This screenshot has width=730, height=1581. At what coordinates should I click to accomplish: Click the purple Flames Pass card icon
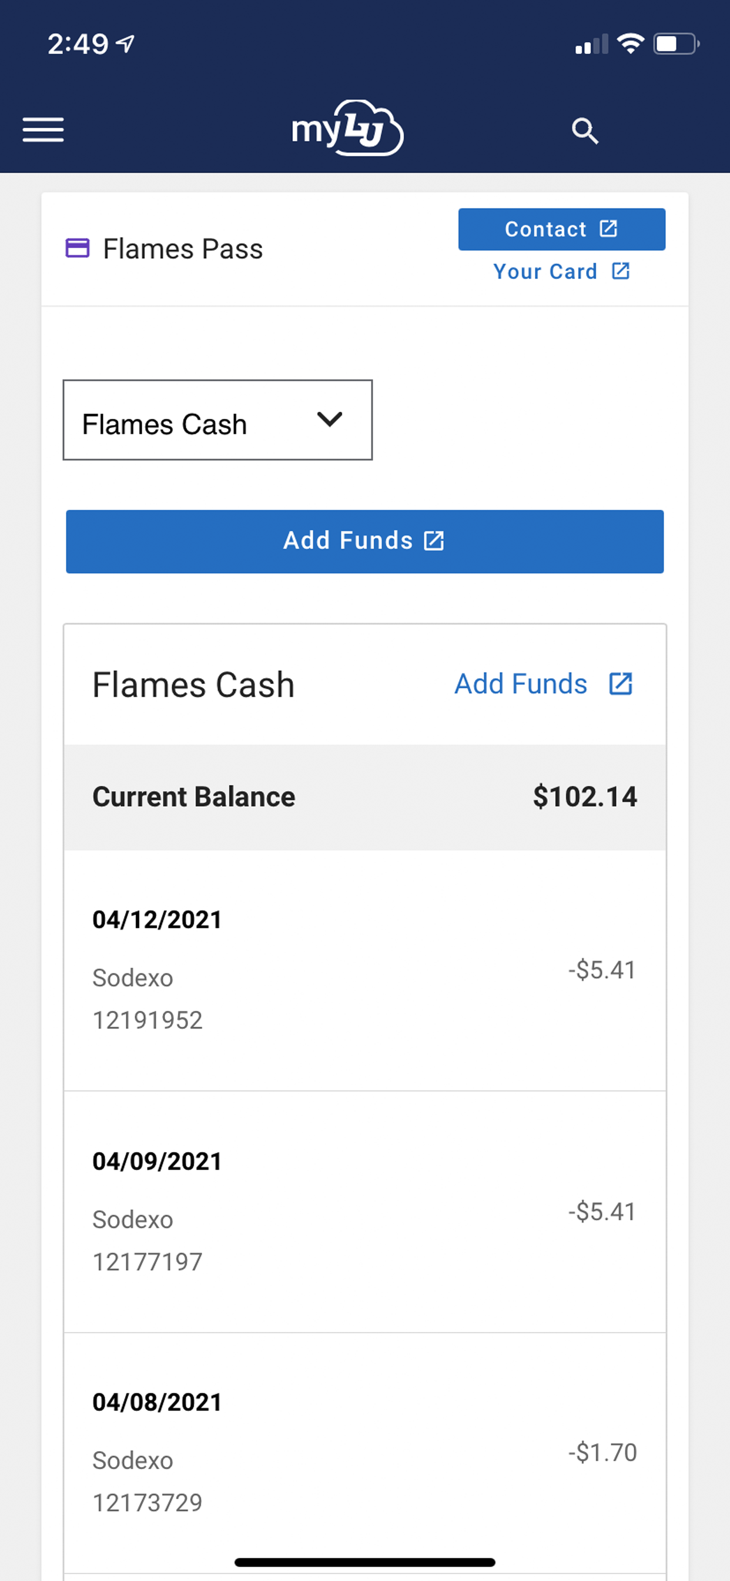click(78, 248)
